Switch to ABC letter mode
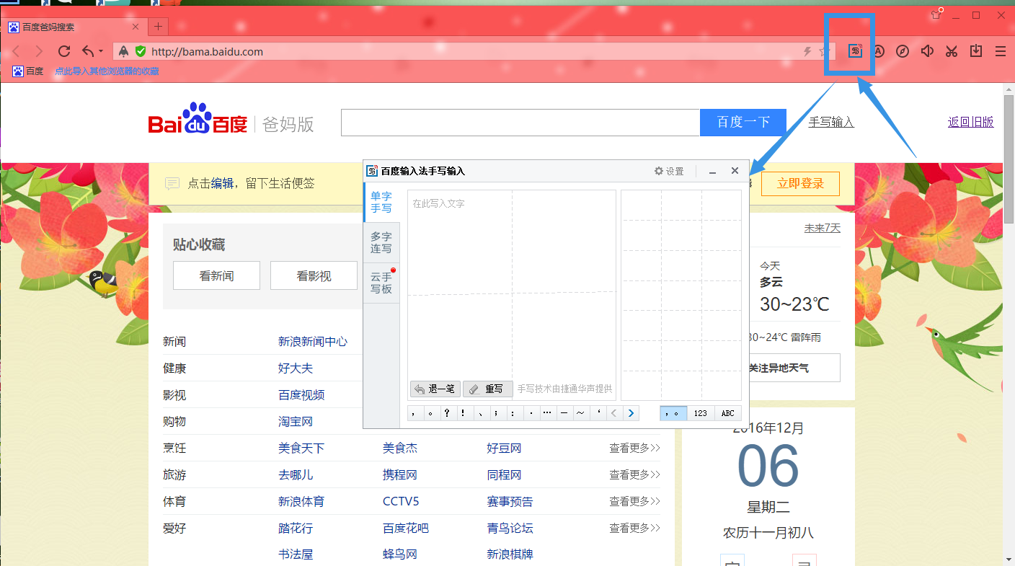1015x566 pixels. [728, 413]
